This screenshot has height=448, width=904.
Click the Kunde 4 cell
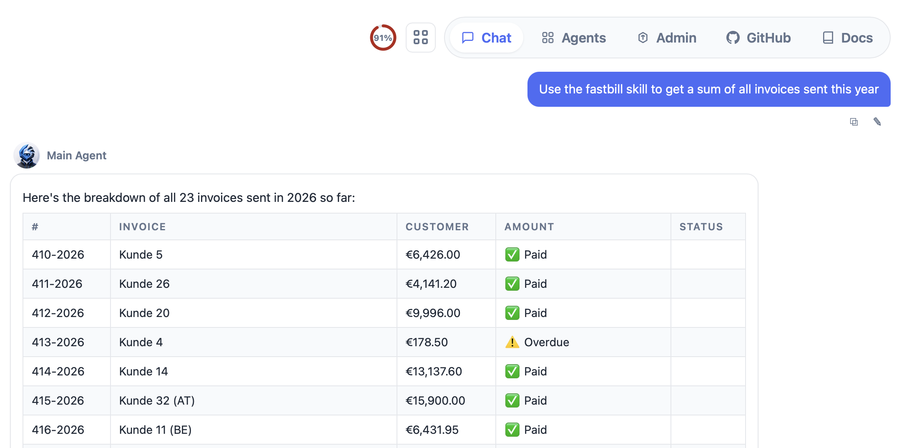254,342
